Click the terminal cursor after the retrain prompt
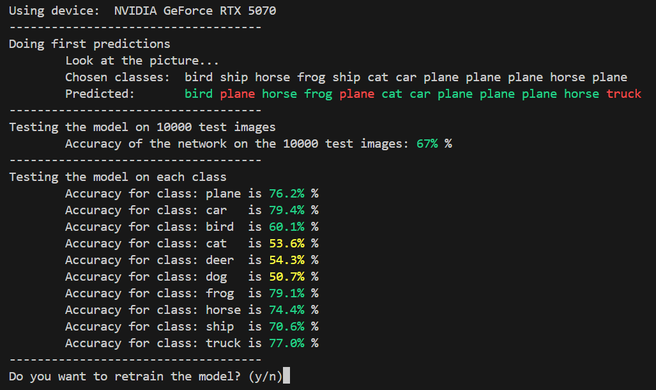The width and height of the screenshot is (656, 390). (286, 376)
